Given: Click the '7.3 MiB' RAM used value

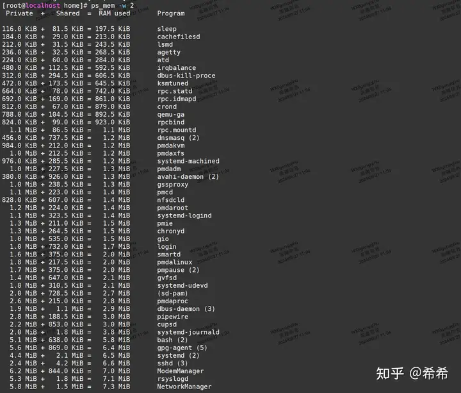Looking at the screenshot, I should point(117,387).
